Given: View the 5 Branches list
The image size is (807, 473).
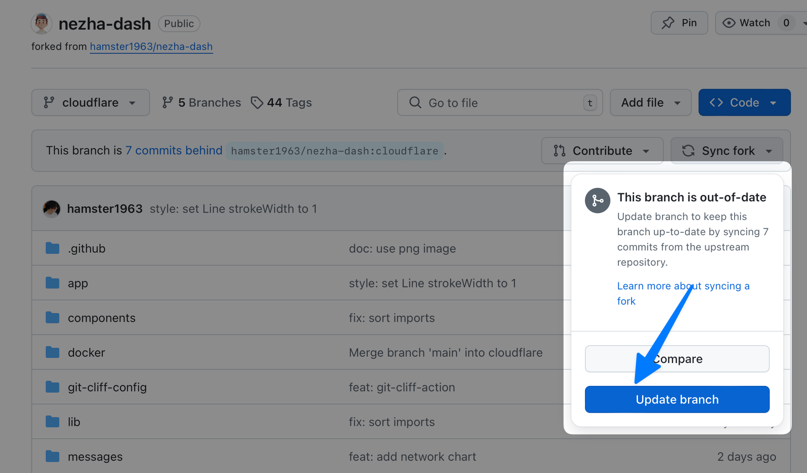Looking at the screenshot, I should click(x=201, y=102).
